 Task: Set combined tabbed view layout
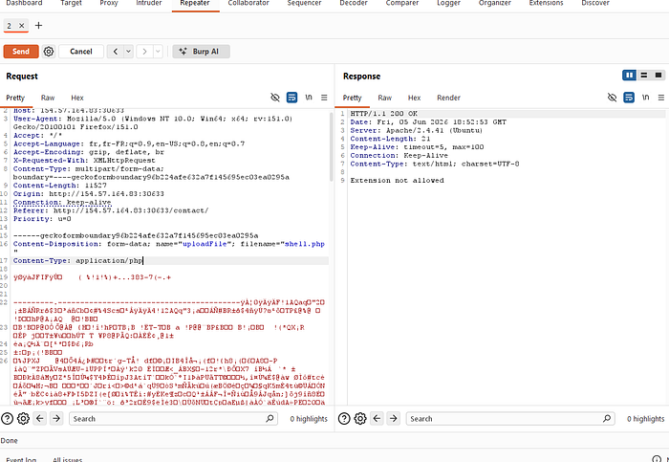click(x=658, y=76)
